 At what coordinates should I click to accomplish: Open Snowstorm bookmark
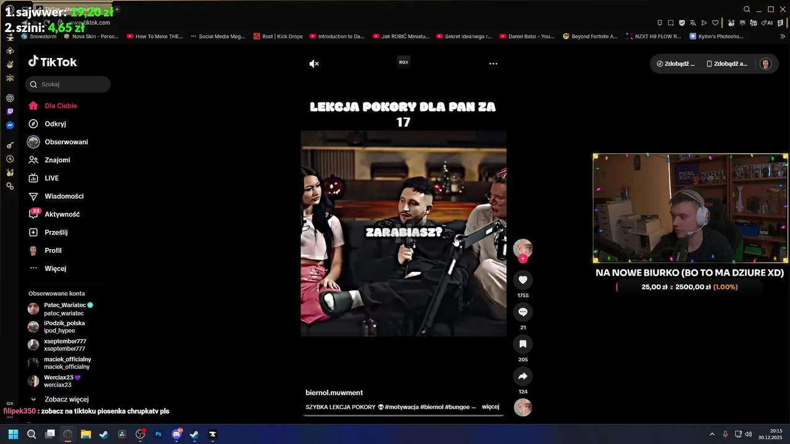click(39, 36)
